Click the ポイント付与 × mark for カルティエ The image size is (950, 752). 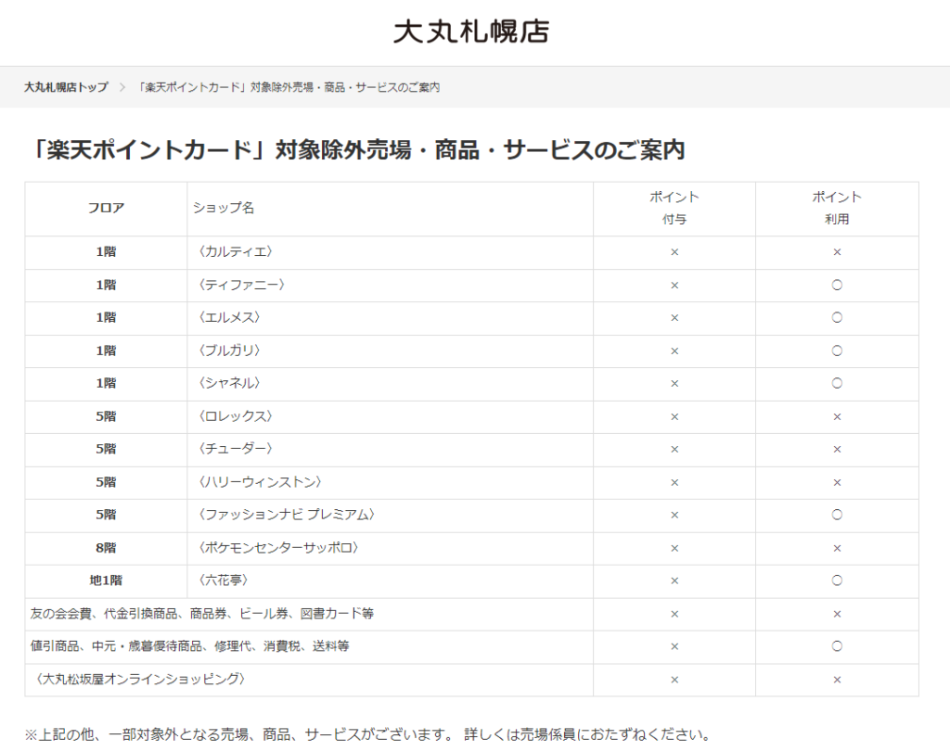pos(674,252)
